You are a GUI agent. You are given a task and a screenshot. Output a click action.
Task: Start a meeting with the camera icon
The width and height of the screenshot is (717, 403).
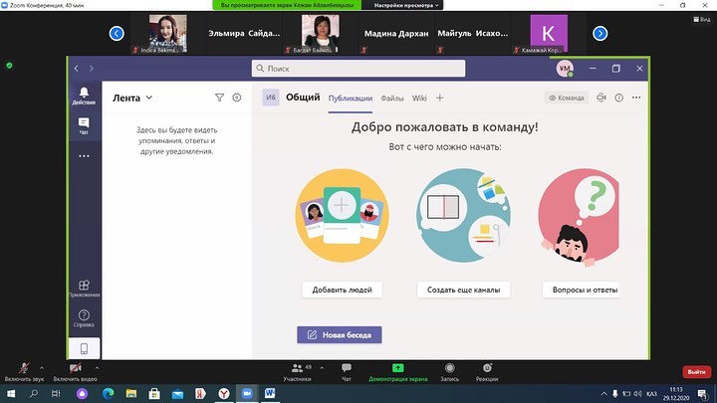(601, 98)
